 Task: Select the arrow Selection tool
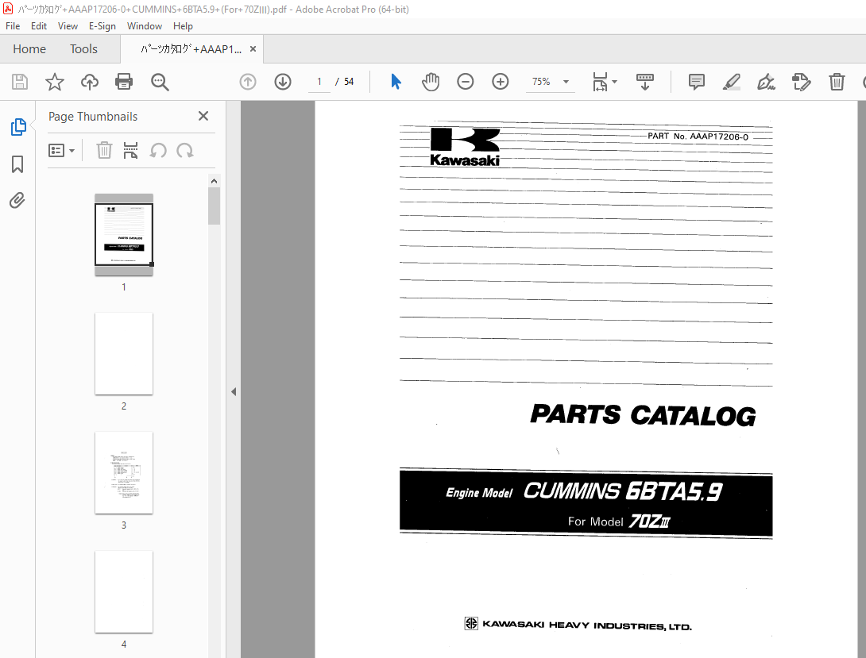pyautogui.click(x=396, y=83)
